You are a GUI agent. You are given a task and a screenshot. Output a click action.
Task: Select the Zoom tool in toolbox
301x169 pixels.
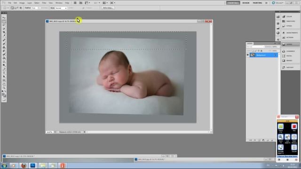click(x=4, y=88)
